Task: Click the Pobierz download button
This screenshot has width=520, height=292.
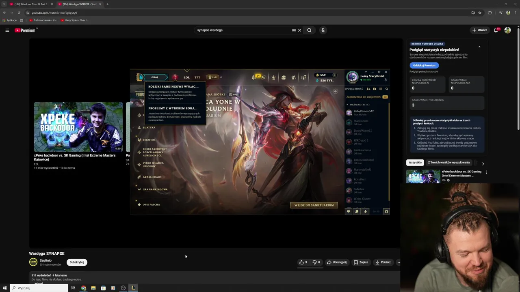Action: 383,262
